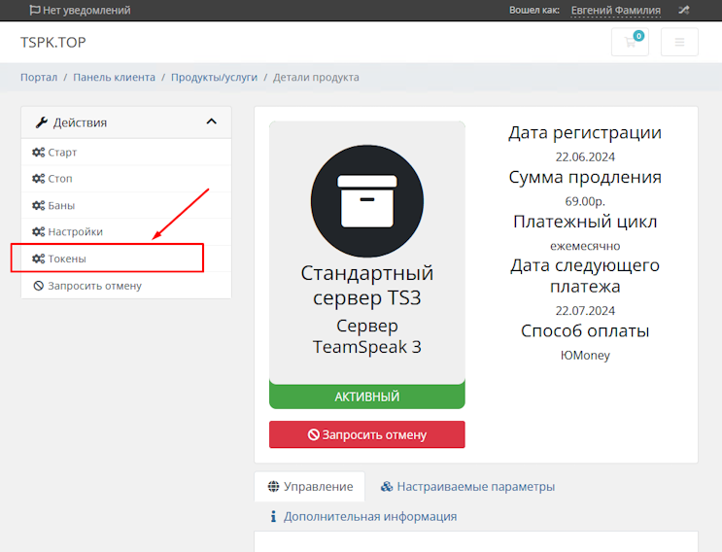Click the shuffle arrows icon in top bar
This screenshot has height=552, width=722.
click(x=684, y=10)
